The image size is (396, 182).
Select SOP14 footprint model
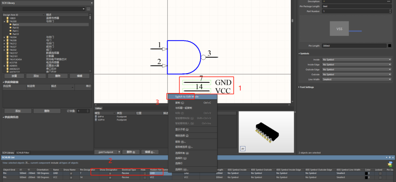(x=101, y=120)
